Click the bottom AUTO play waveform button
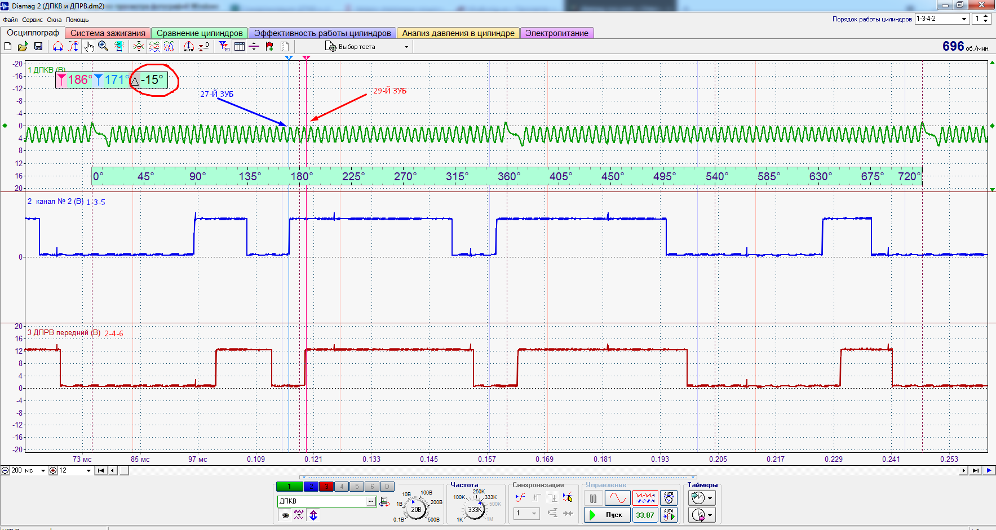996x530 pixels. click(x=669, y=515)
